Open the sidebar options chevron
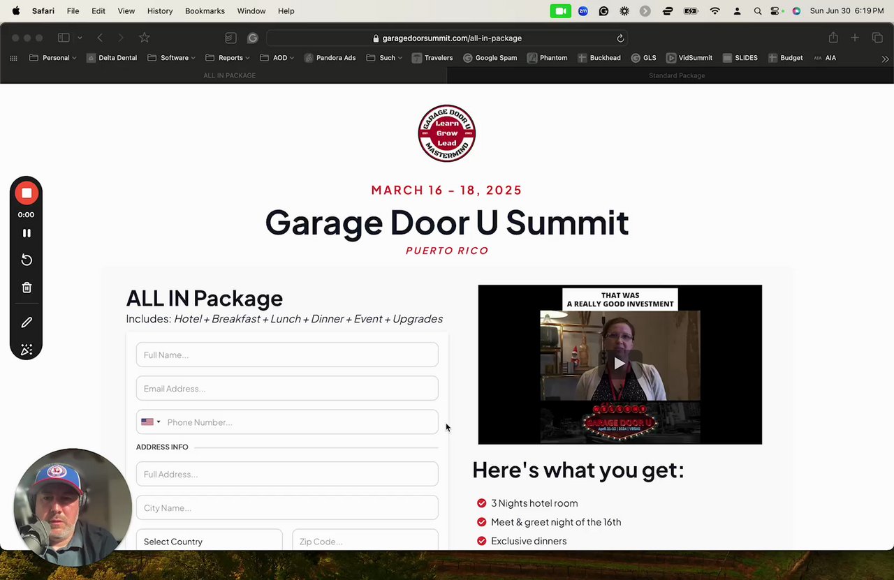Viewport: 894px width, 580px height. [x=80, y=38]
